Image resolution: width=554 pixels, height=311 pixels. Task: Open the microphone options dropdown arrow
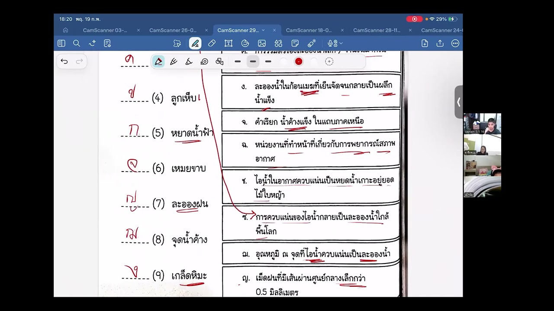341,43
